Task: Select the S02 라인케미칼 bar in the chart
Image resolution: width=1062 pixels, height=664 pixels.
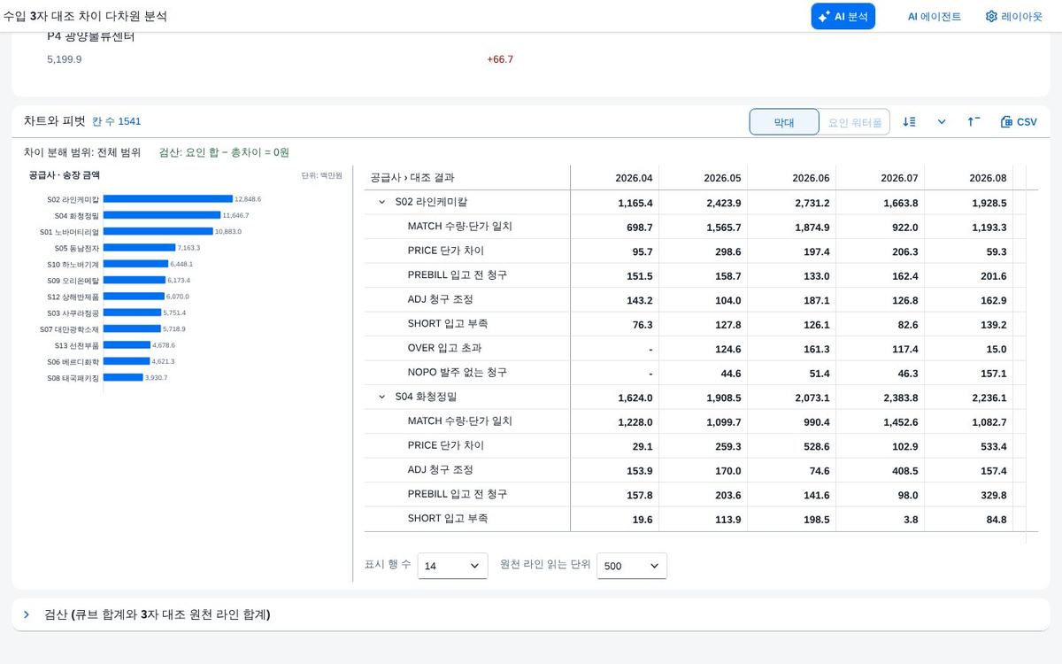Action: (x=168, y=199)
